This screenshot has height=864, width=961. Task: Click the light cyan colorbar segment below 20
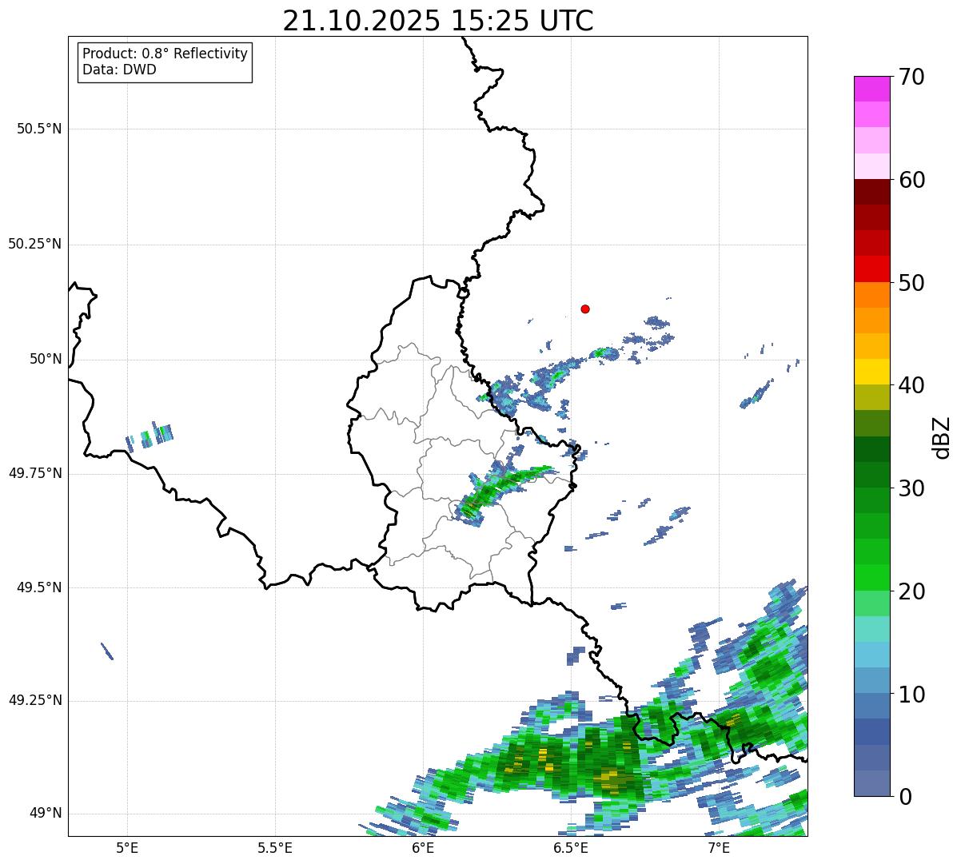pyautogui.click(x=871, y=629)
